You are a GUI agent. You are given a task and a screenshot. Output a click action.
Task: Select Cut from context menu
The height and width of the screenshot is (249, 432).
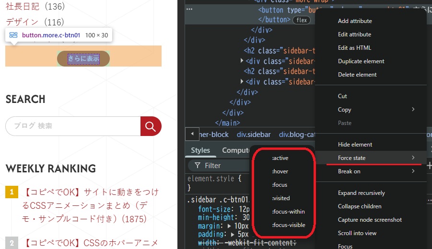[x=342, y=96]
